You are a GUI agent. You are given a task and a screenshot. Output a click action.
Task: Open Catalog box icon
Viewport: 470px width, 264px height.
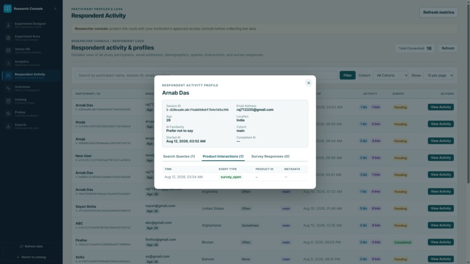point(8,101)
